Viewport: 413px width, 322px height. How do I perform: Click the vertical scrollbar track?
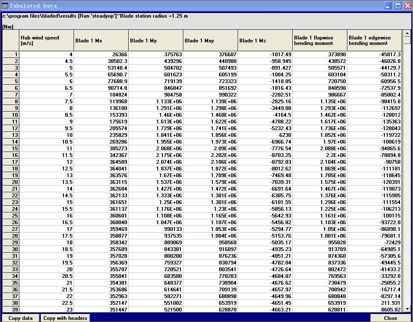click(407, 168)
